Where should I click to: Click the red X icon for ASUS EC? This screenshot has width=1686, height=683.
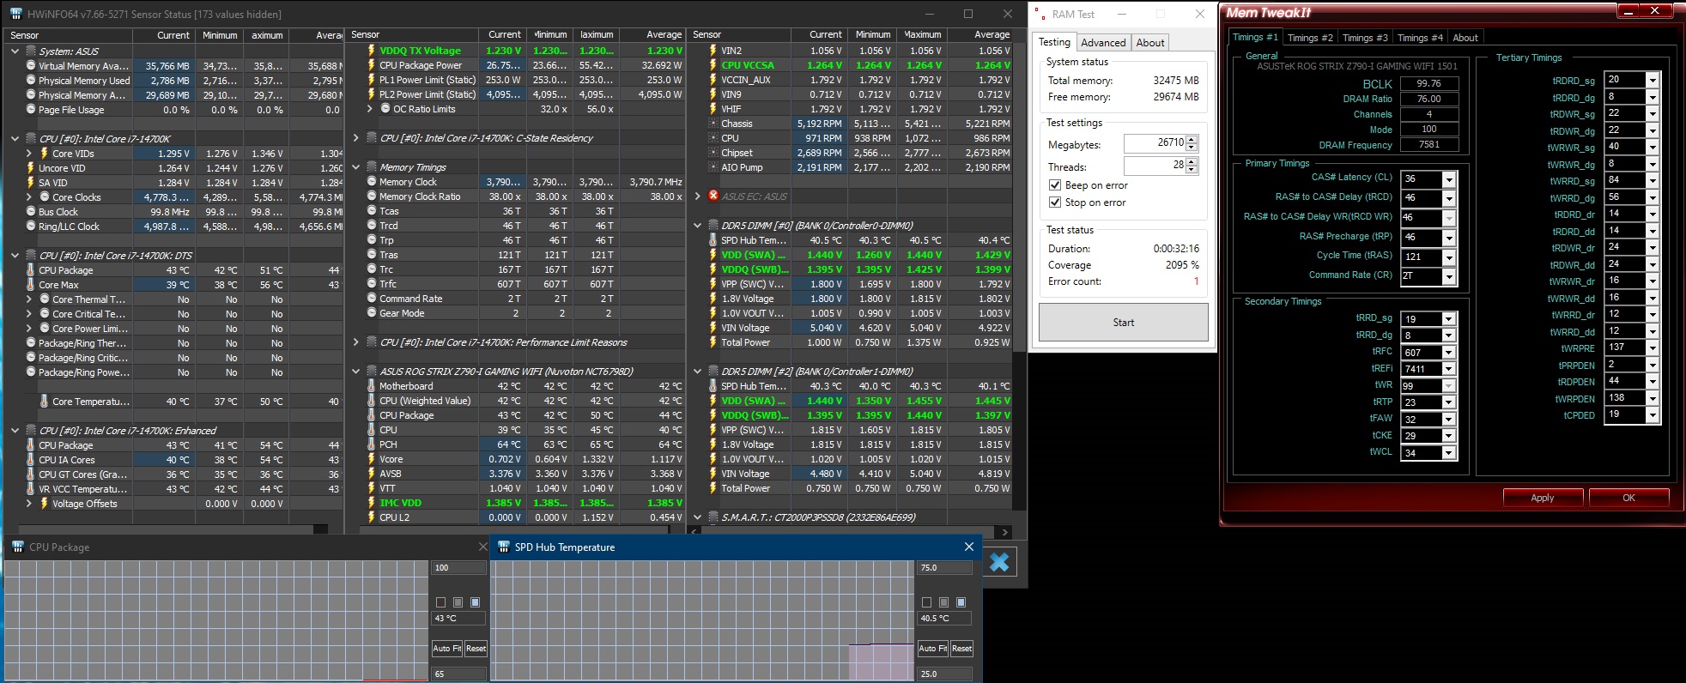[x=713, y=196]
